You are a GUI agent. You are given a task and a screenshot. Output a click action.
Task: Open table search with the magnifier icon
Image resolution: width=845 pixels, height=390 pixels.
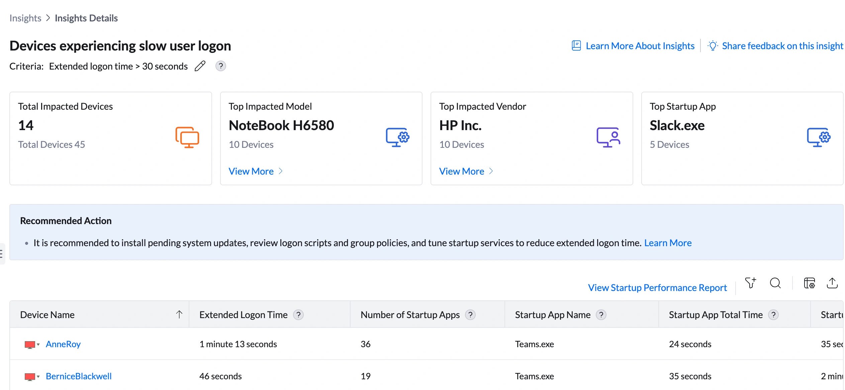(775, 283)
